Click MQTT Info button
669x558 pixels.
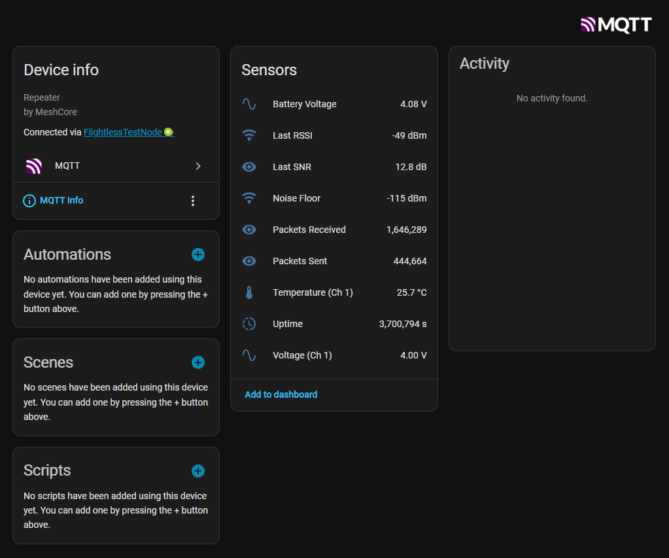(54, 201)
